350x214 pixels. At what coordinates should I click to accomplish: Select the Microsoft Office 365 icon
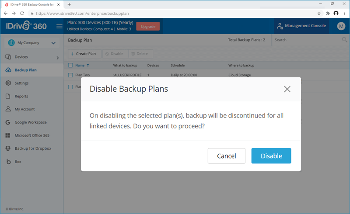tap(8, 135)
